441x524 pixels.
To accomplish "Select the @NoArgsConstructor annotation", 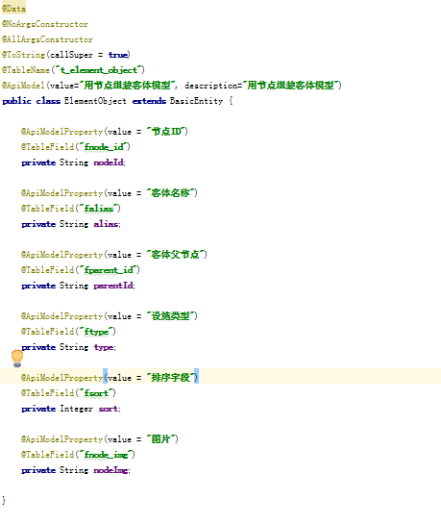I will tap(45, 24).
